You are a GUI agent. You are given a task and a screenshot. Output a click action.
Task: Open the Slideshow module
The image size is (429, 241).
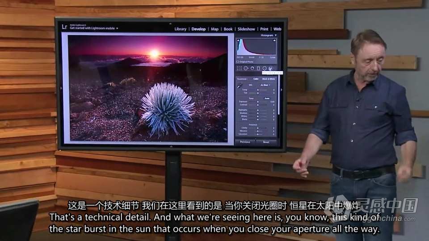[246, 29]
